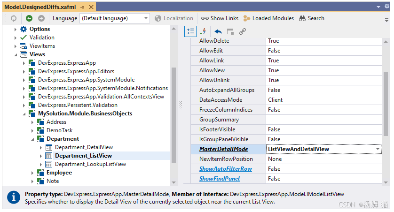Select the Options gear icon in tree

24,29
